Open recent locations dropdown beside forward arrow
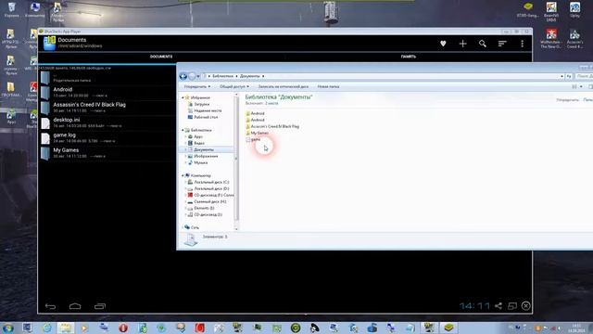 pyautogui.click(x=198, y=76)
